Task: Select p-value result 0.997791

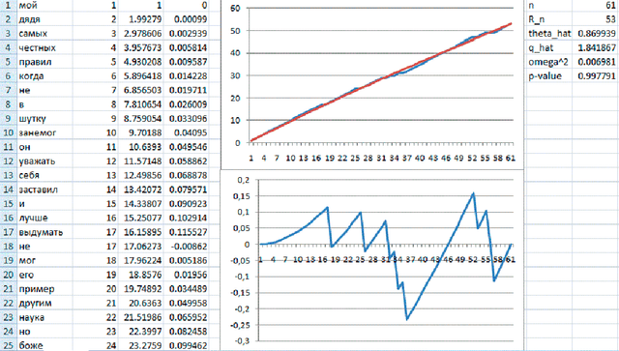Action: pyautogui.click(x=596, y=75)
